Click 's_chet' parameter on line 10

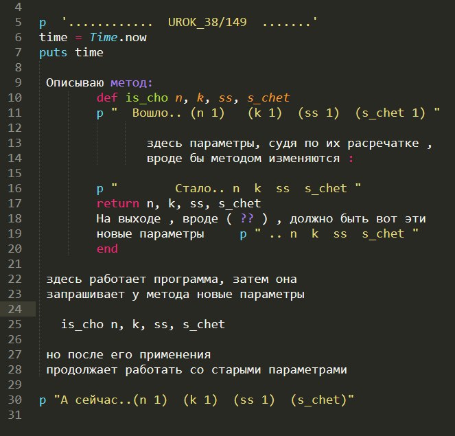pos(268,98)
